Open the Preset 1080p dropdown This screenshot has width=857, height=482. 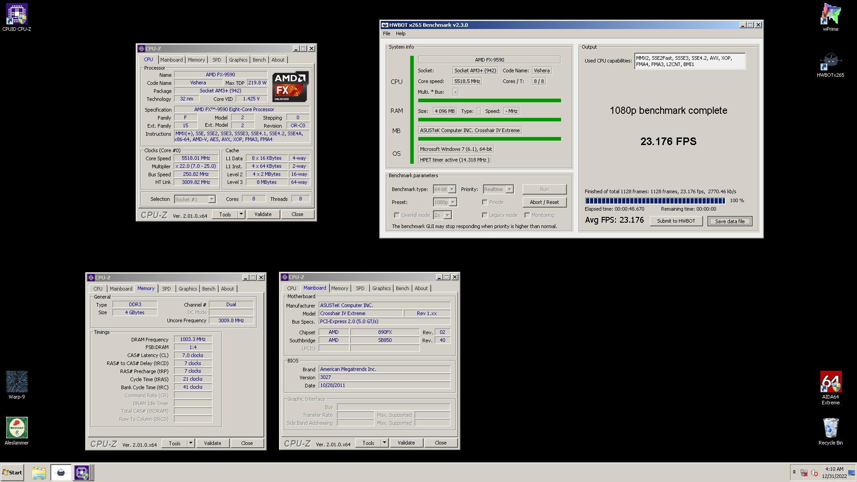coord(445,202)
